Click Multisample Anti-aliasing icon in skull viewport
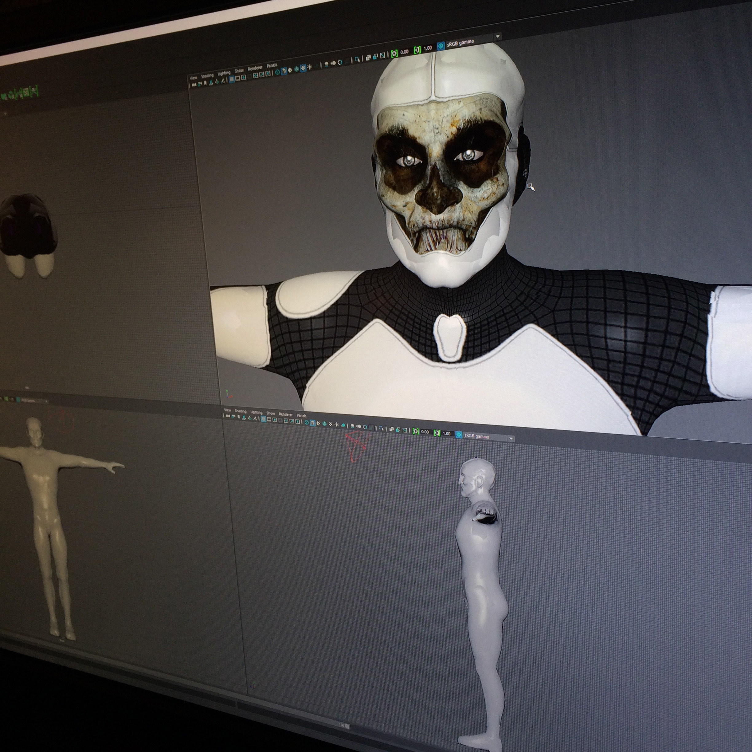The height and width of the screenshot is (752, 752). pos(340,62)
